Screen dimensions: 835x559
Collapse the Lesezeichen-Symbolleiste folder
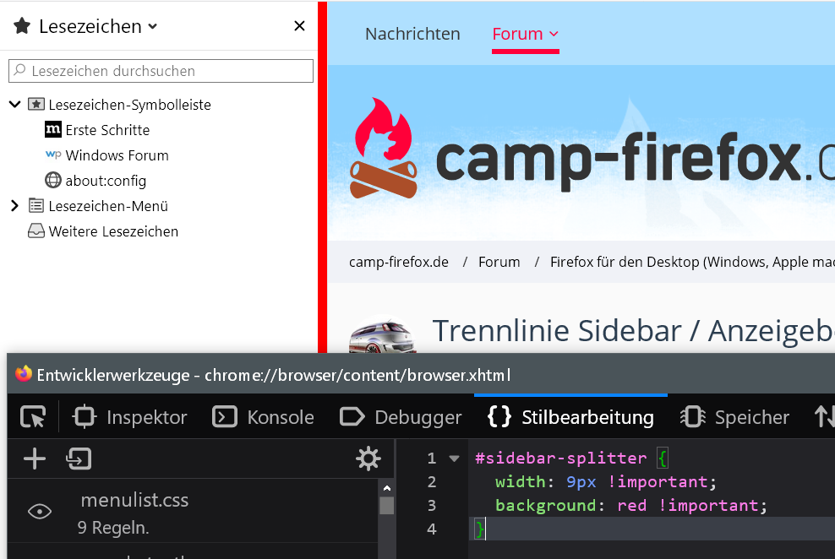14,105
